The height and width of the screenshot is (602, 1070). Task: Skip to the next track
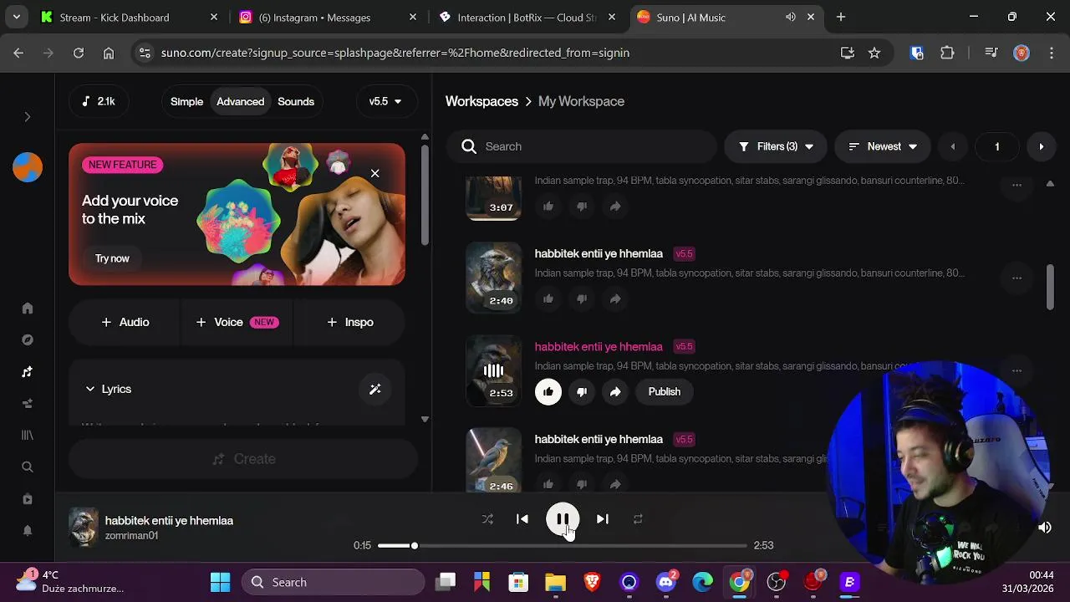602,519
